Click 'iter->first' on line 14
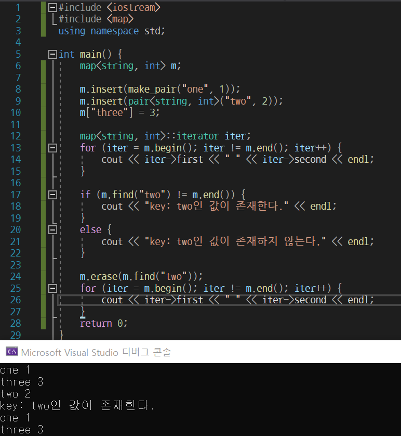 tap(173, 160)
